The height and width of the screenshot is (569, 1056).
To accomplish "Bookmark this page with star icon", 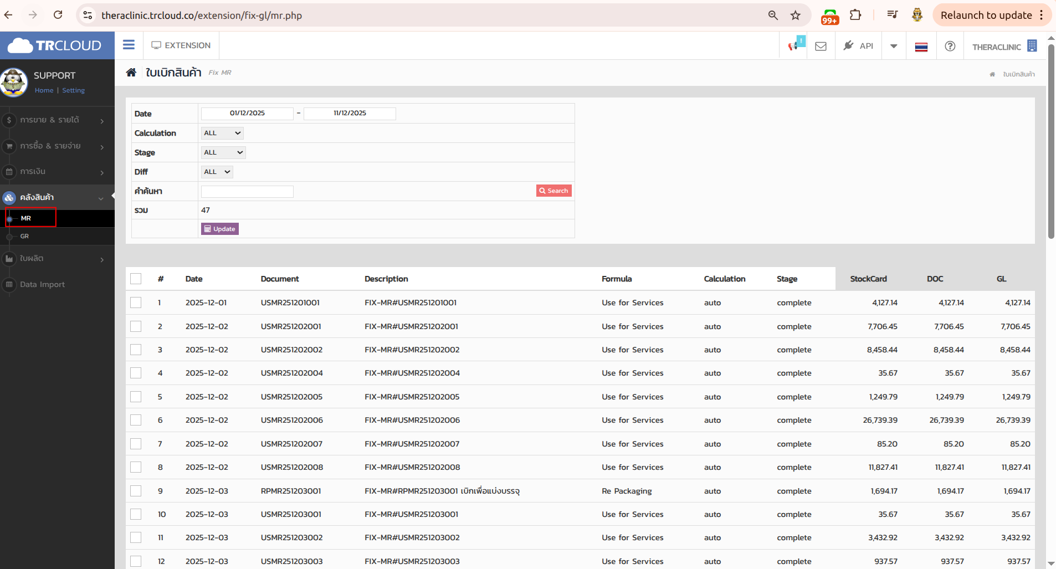I will click(x=795, y=16).
